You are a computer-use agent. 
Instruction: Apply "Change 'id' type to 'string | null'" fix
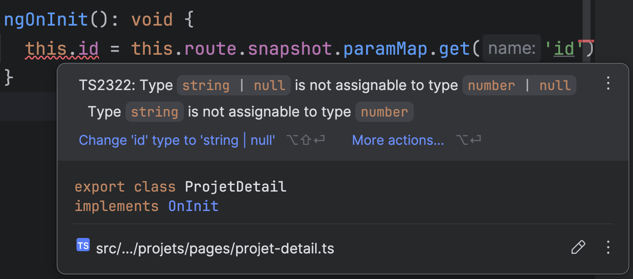(x=177, y=140)
